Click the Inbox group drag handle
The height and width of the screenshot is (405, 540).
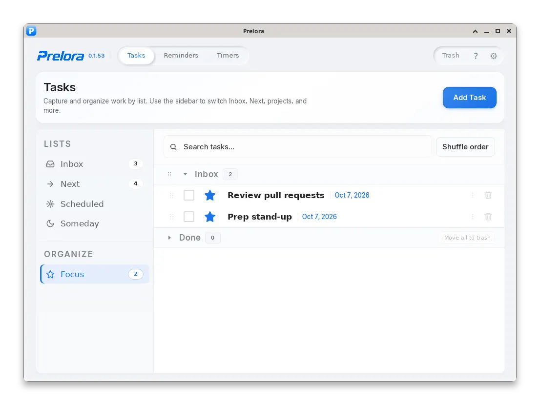169,174
